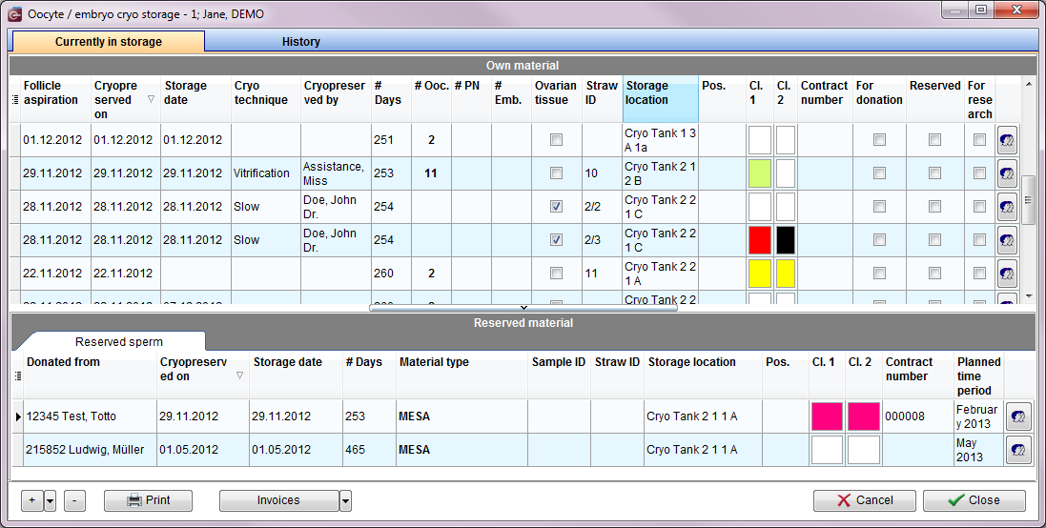
Task: Click the application icon in title bar
Action: (14, 13)
